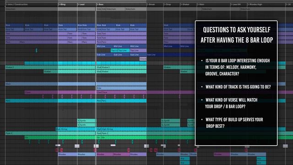Jump to the Break locator
Screen dimensions: 293x165
coord(151,4)
